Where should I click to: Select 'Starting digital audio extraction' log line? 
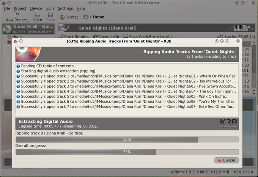coord(127,71)
